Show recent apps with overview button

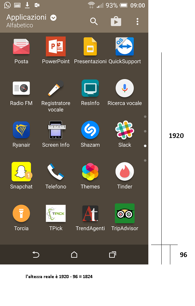(112, 255)
